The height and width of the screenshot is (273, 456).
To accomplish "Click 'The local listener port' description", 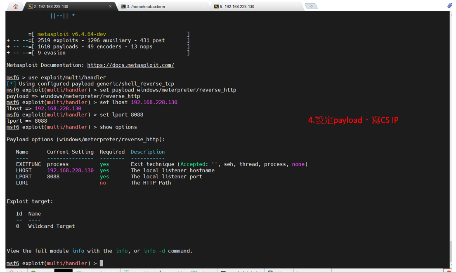I will (166, 177).
